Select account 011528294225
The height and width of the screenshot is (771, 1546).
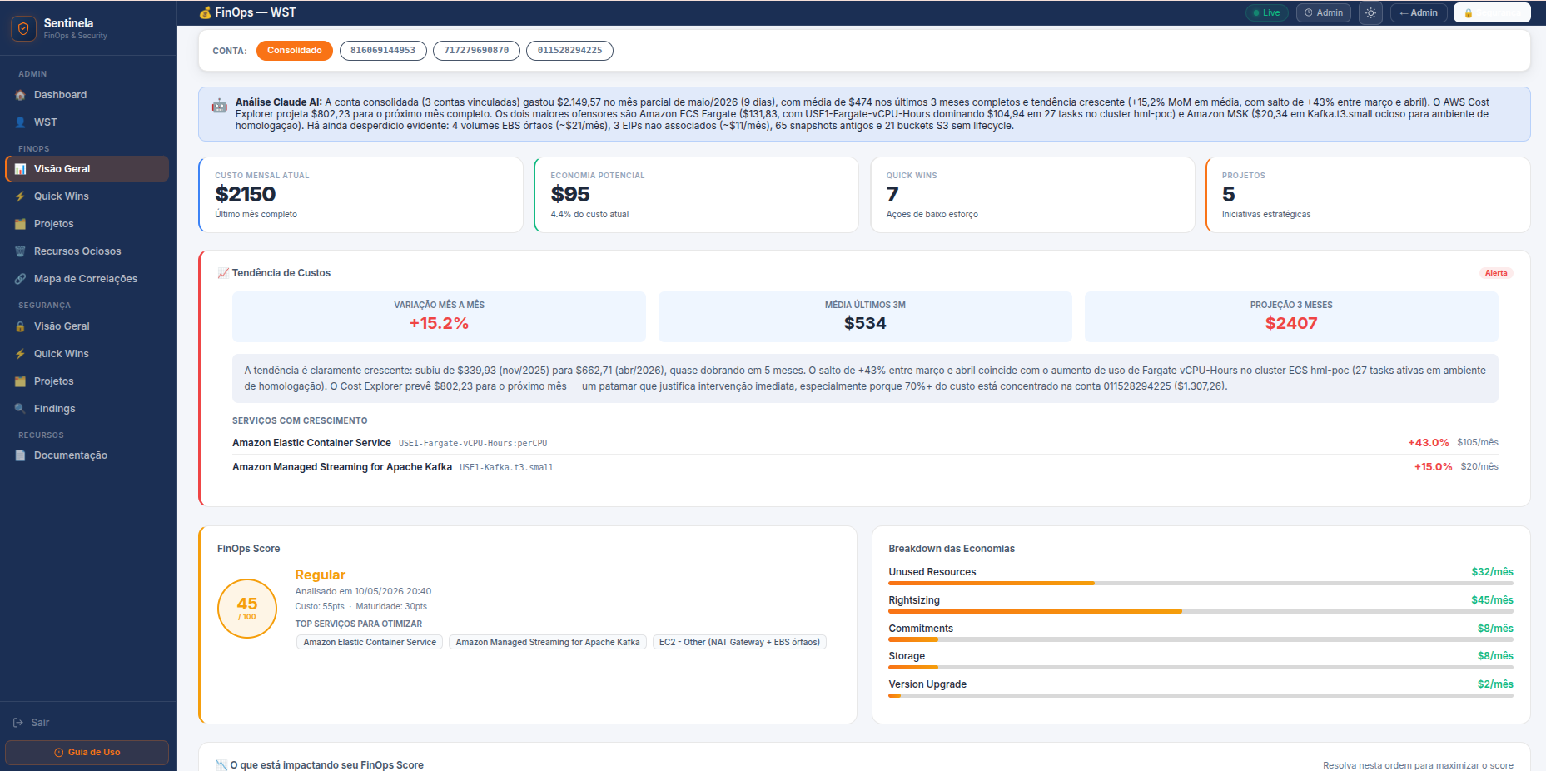pos(569,51)
